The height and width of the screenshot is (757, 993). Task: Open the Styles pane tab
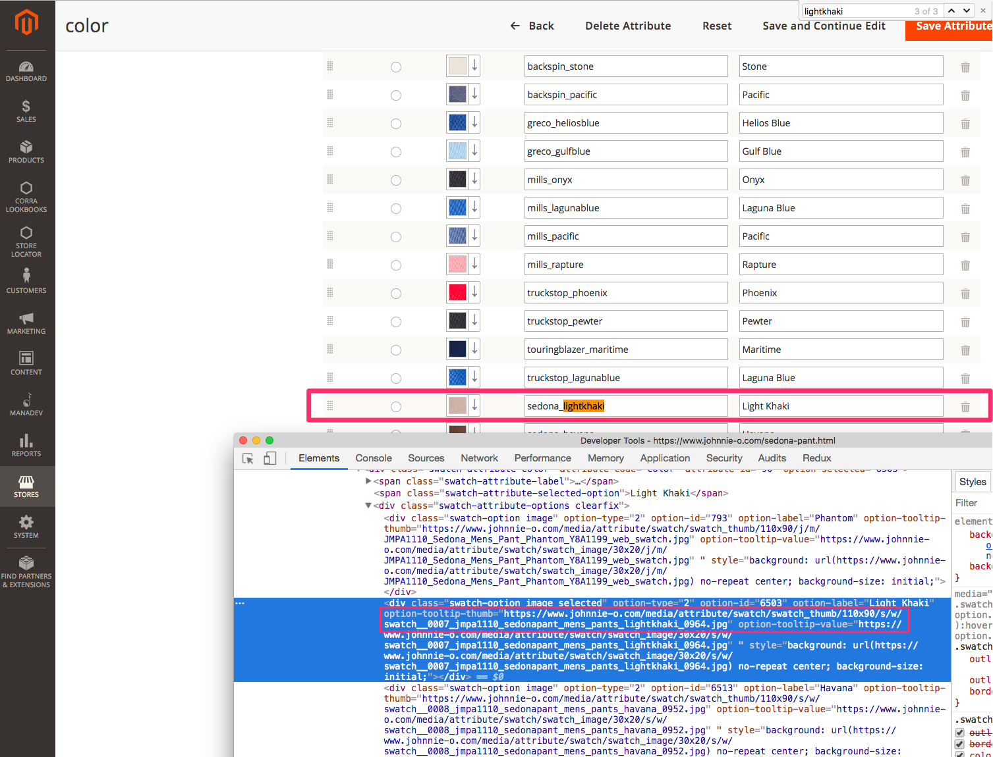[973, 482]
